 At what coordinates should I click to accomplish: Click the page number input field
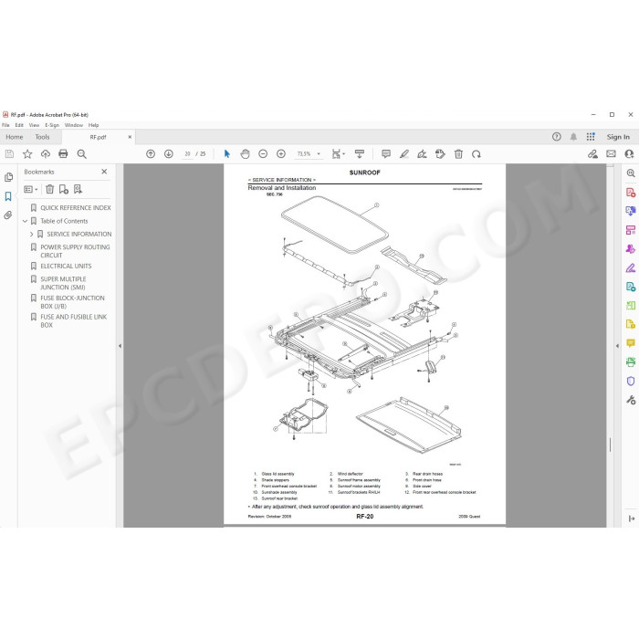pyautogui.click(x=187, y=154)
